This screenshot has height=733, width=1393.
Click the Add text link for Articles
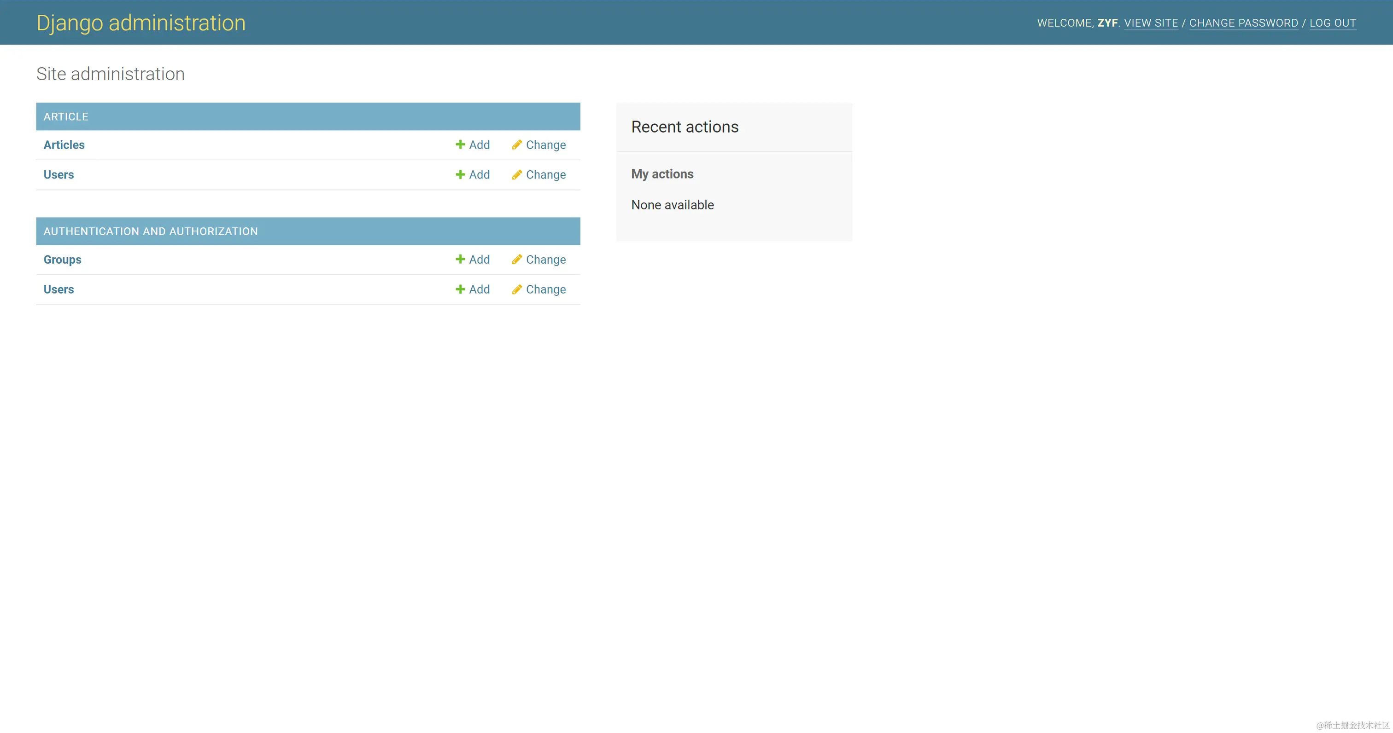tap(479, 145)
